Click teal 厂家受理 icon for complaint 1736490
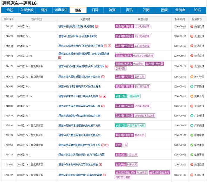Viewport: 208px width, 182px height. pyautogui.click(x=192, y=125)
